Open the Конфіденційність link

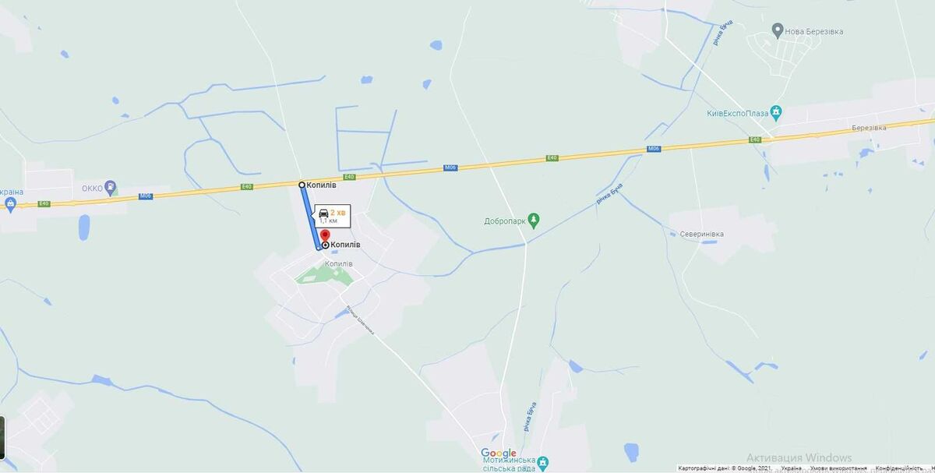pos(897,468)
